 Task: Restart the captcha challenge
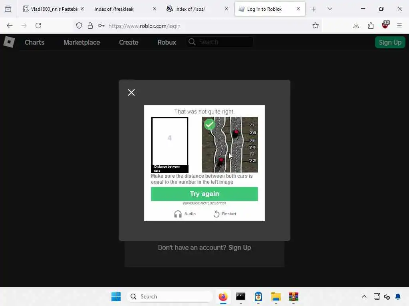click(224, 214)
